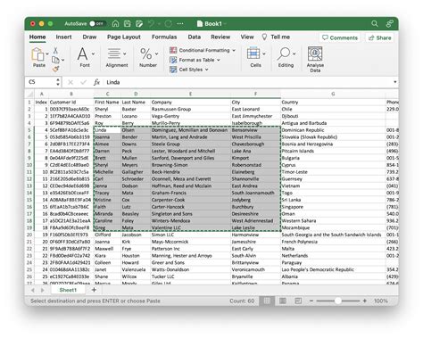The width and height of the screenshot is (423, 338).
Task: Open the undo history dropdown arrow
Action: point(159,23)
